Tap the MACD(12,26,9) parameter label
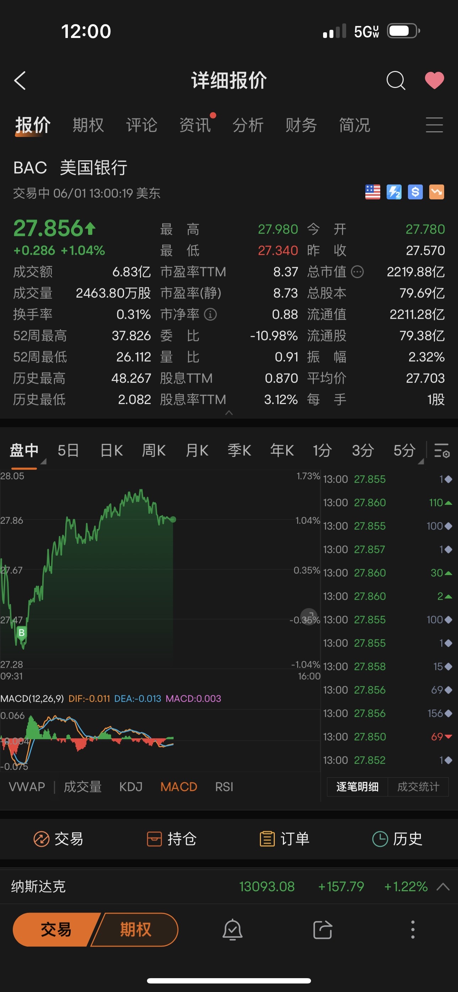The height and width of the screenshot is (992, 458). 32,699
